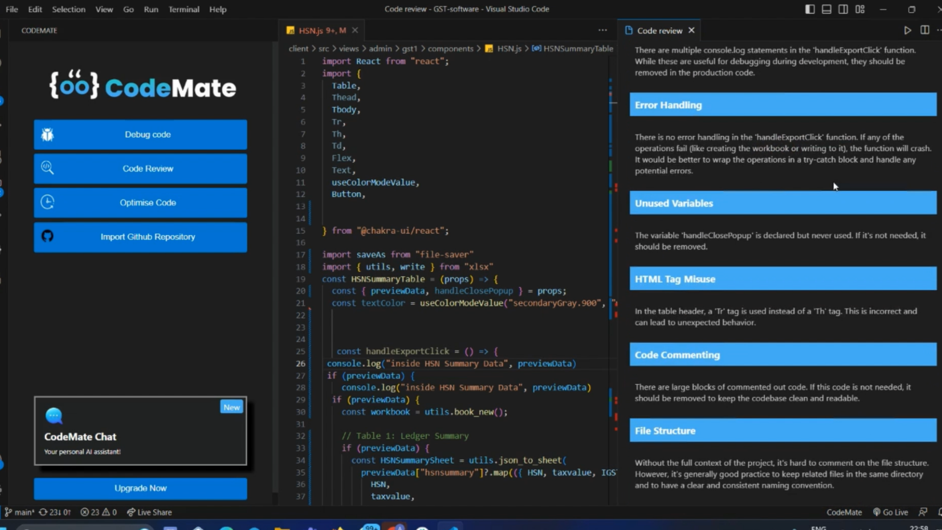Image resolution: width=942 pixels, height=530 pixels.
Task: Expand the HSN.js breadcrumb item
Action: (509, 49)
